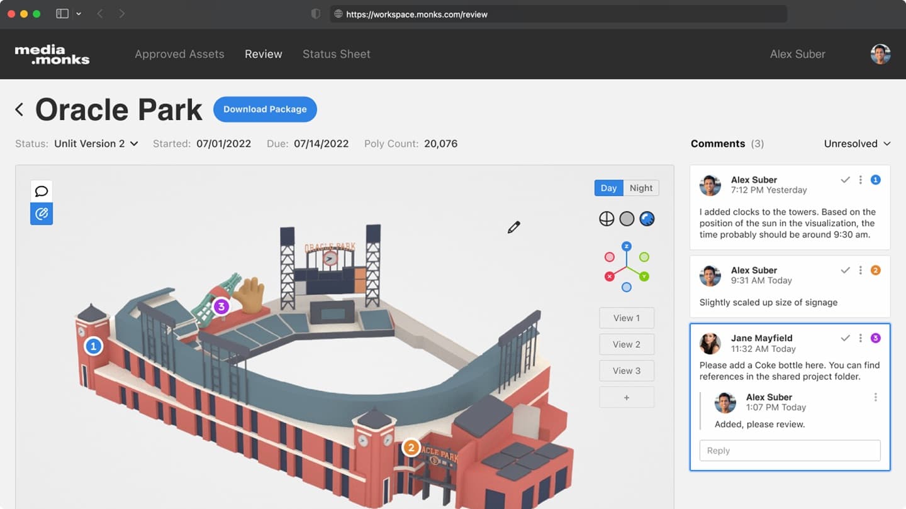Click the Reply input field
Viewport: 906px width, 509px height.
coord(790,451)
